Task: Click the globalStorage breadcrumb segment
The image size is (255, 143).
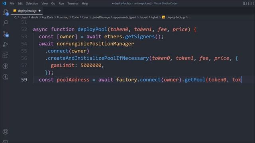Action: [101, 17]
